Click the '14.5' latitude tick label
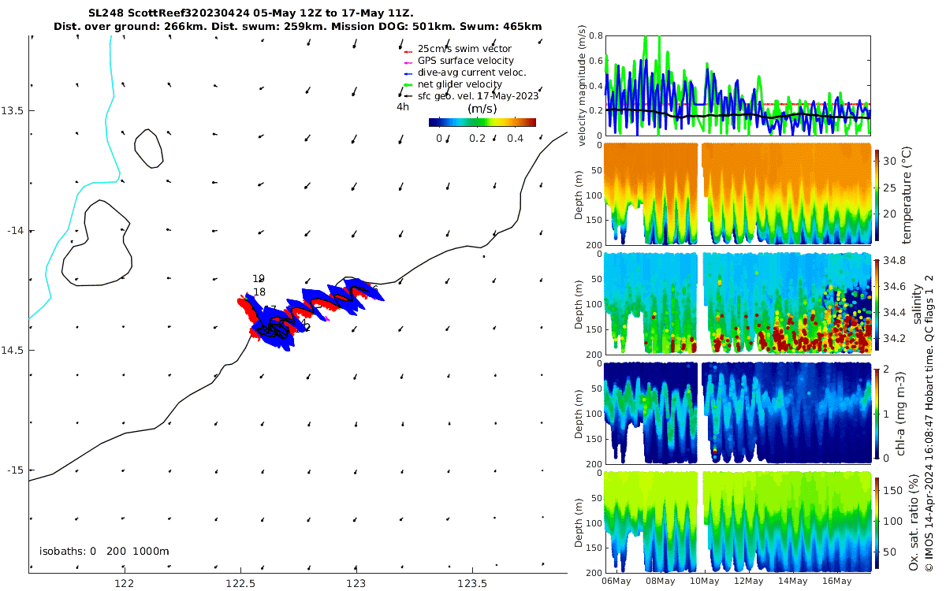Viewport: 946px width, 591px height. tap(13, 350)
